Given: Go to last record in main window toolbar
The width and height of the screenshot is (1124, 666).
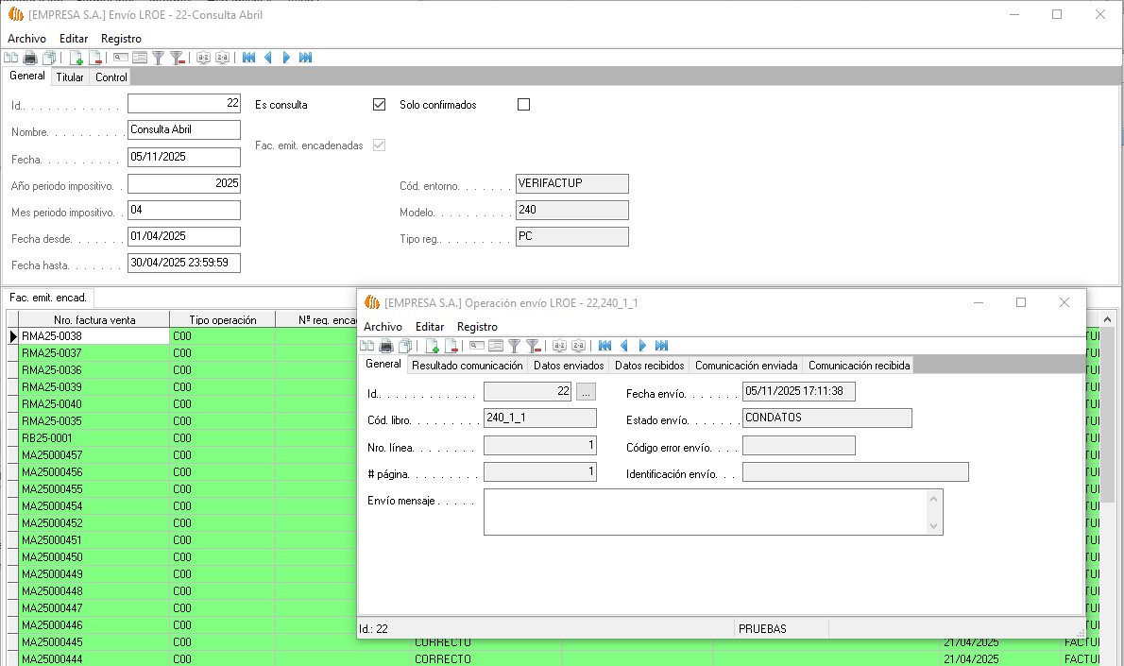Looking at the screenshot, I should click(x=305, y=58).
